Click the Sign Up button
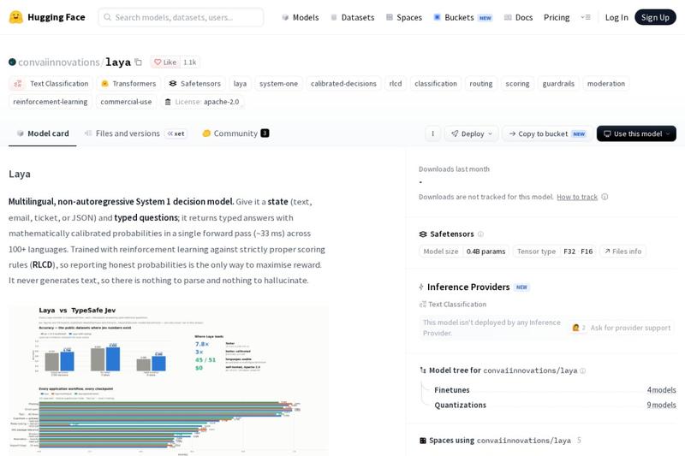 point(655,17)
